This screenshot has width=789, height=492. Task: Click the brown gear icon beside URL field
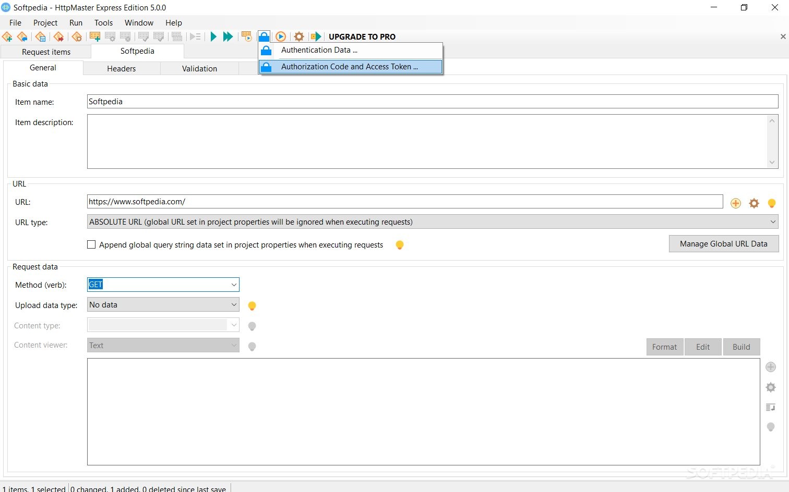754,203
